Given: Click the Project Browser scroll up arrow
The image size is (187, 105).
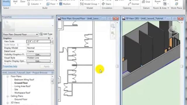Looking at the screenshot, I should 52,76.
